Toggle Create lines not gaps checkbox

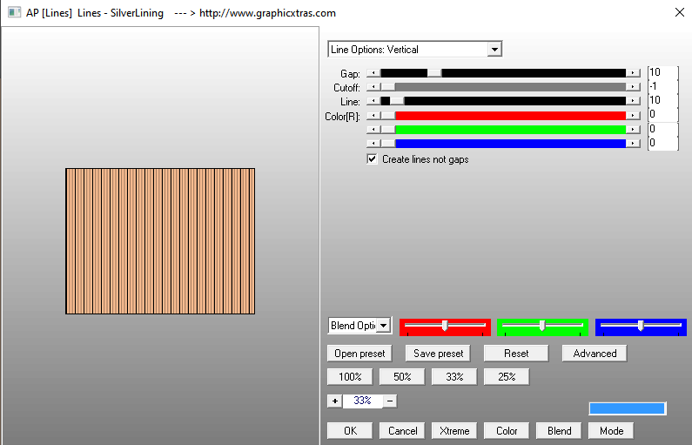point(373,159)
